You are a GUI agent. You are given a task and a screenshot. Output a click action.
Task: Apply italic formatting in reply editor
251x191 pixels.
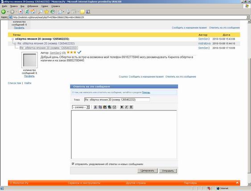[126, 107]
